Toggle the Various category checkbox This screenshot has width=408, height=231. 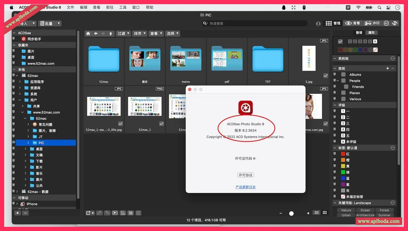pos(344,99)
